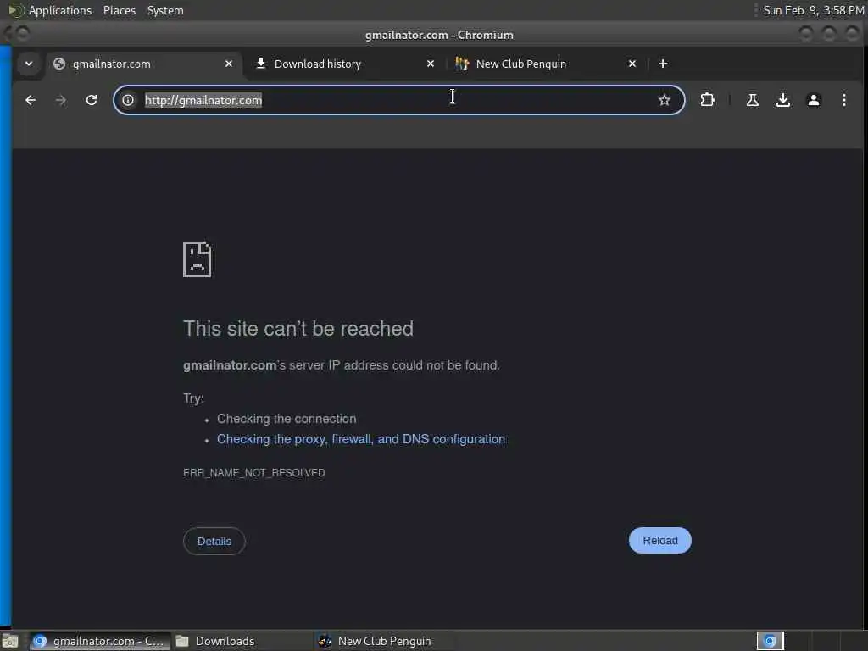Close the New Club Penguin tab
This screenshot has height=651, width=868.
coord(632,64)
